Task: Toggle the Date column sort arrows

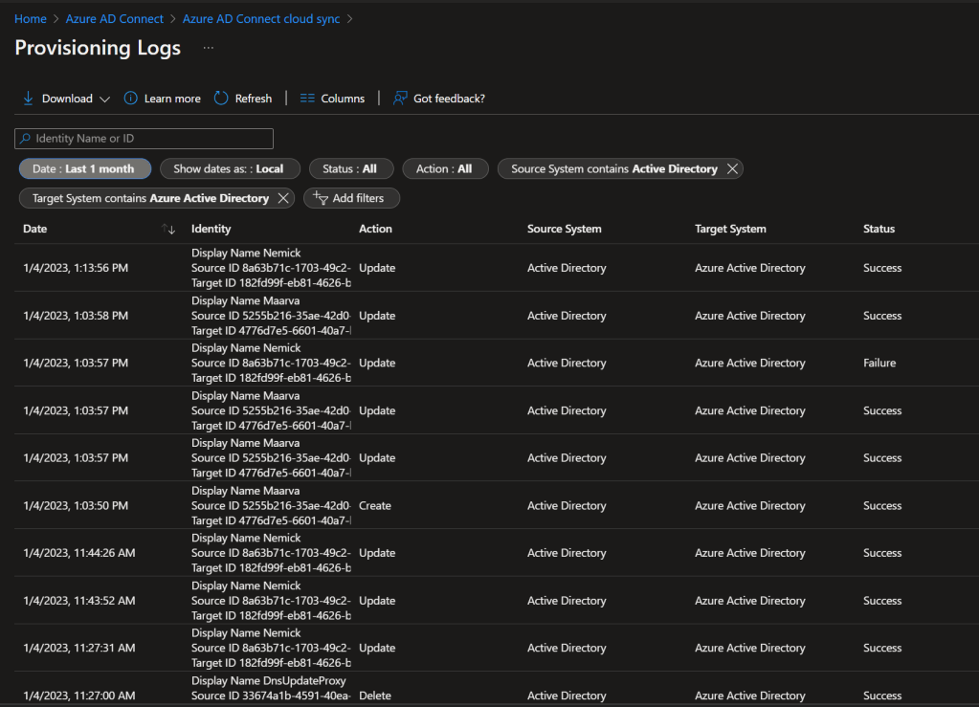Action: (168, 229)
